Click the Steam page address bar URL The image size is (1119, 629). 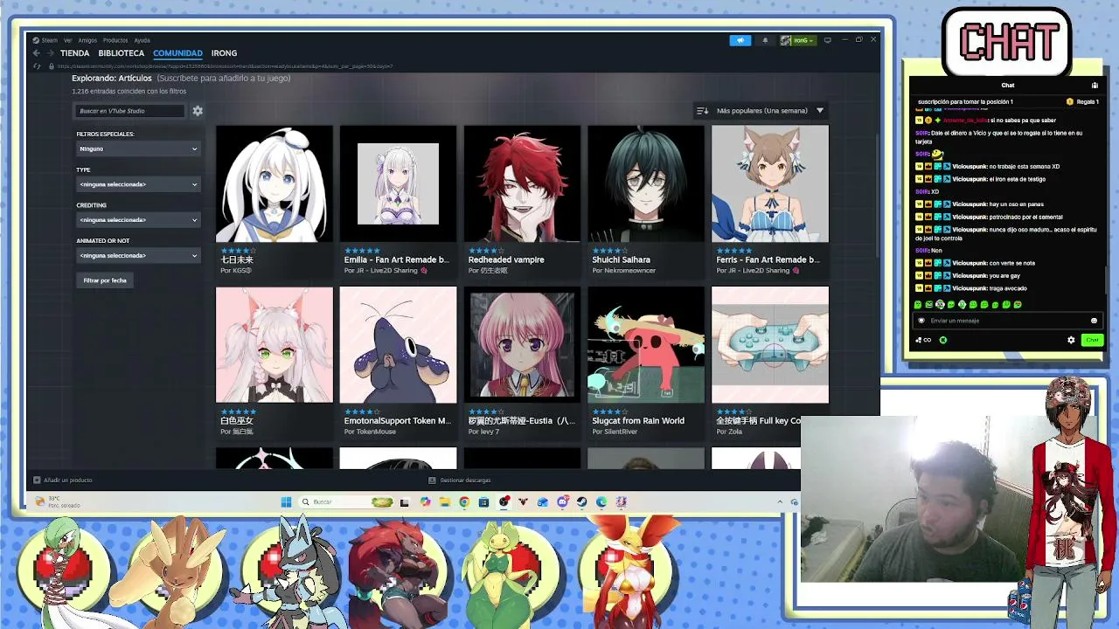(225, 66)
